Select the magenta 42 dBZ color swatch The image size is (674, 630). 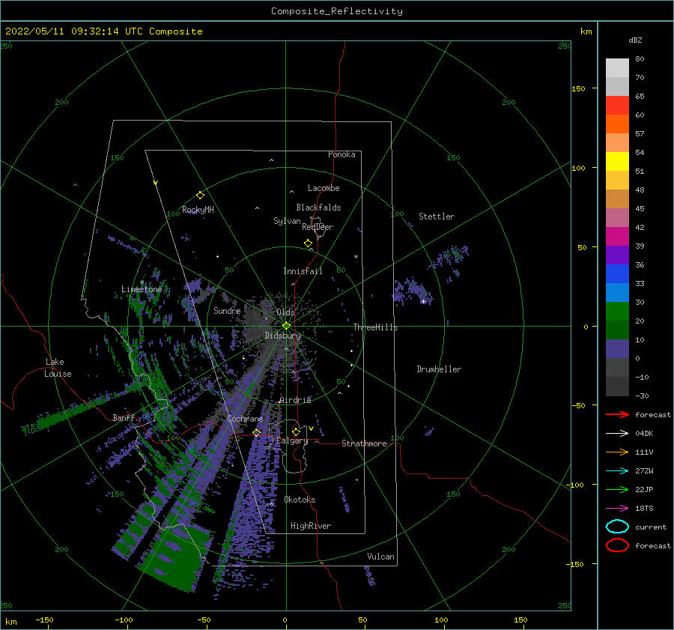(x=617, y=237)
